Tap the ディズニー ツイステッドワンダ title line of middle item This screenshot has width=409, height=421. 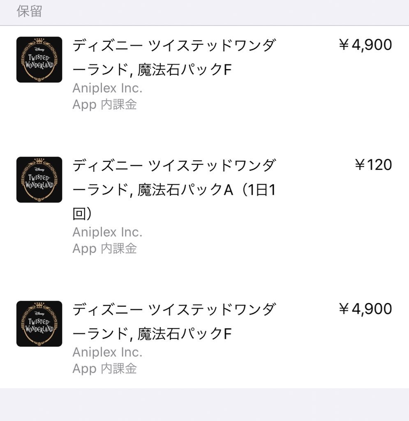173,166
